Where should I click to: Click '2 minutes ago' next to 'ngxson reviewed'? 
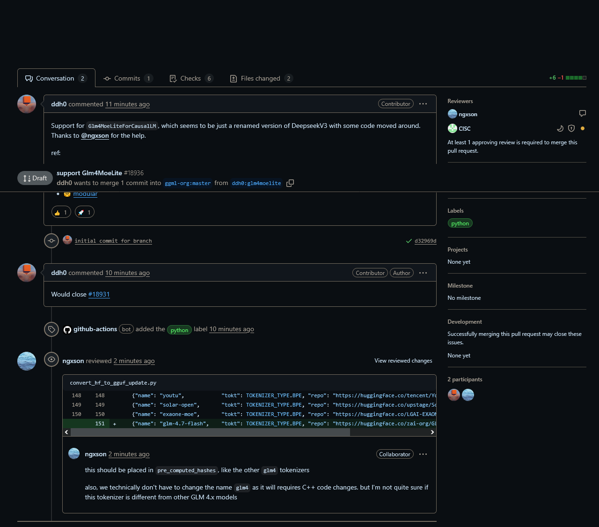click(134, 361)
